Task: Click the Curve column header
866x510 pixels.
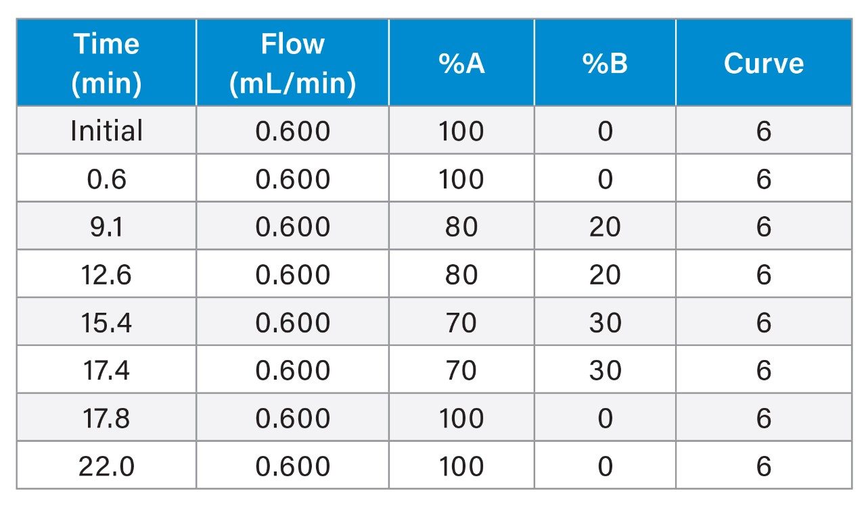Action: point(763,63)
